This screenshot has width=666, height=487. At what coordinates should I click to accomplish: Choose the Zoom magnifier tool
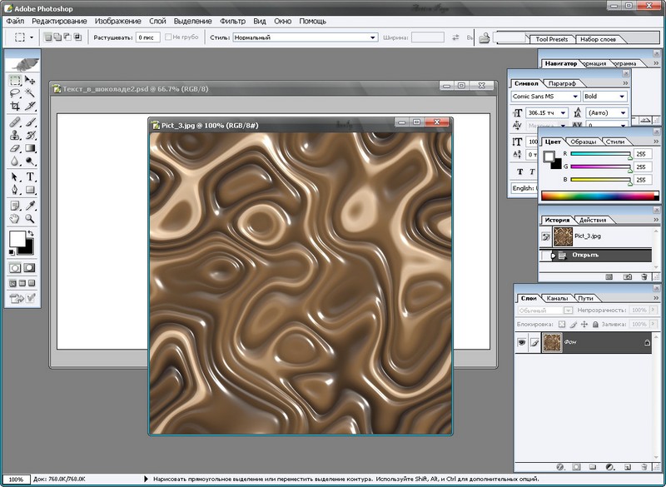30,218
